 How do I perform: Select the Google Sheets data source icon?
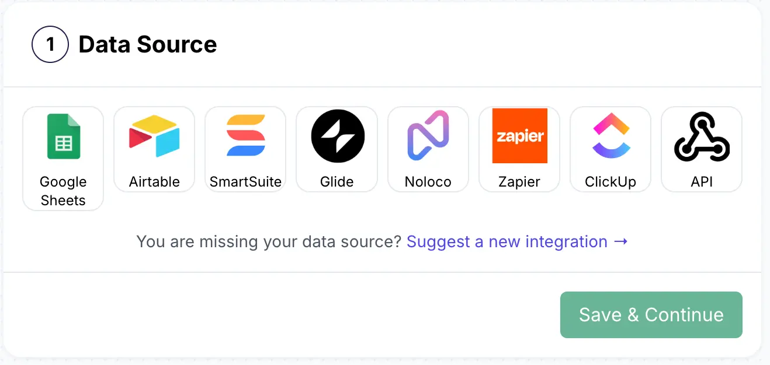[x=63, y=136]
